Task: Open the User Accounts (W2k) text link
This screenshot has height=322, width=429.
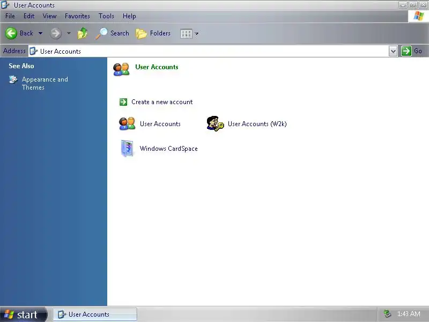Action: [x=257, y=124]
